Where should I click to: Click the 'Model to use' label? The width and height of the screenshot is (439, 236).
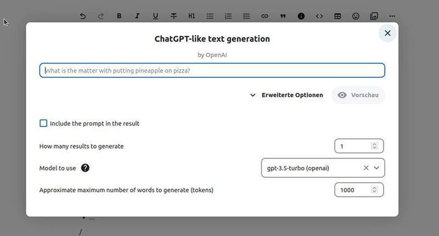(58, 168)
